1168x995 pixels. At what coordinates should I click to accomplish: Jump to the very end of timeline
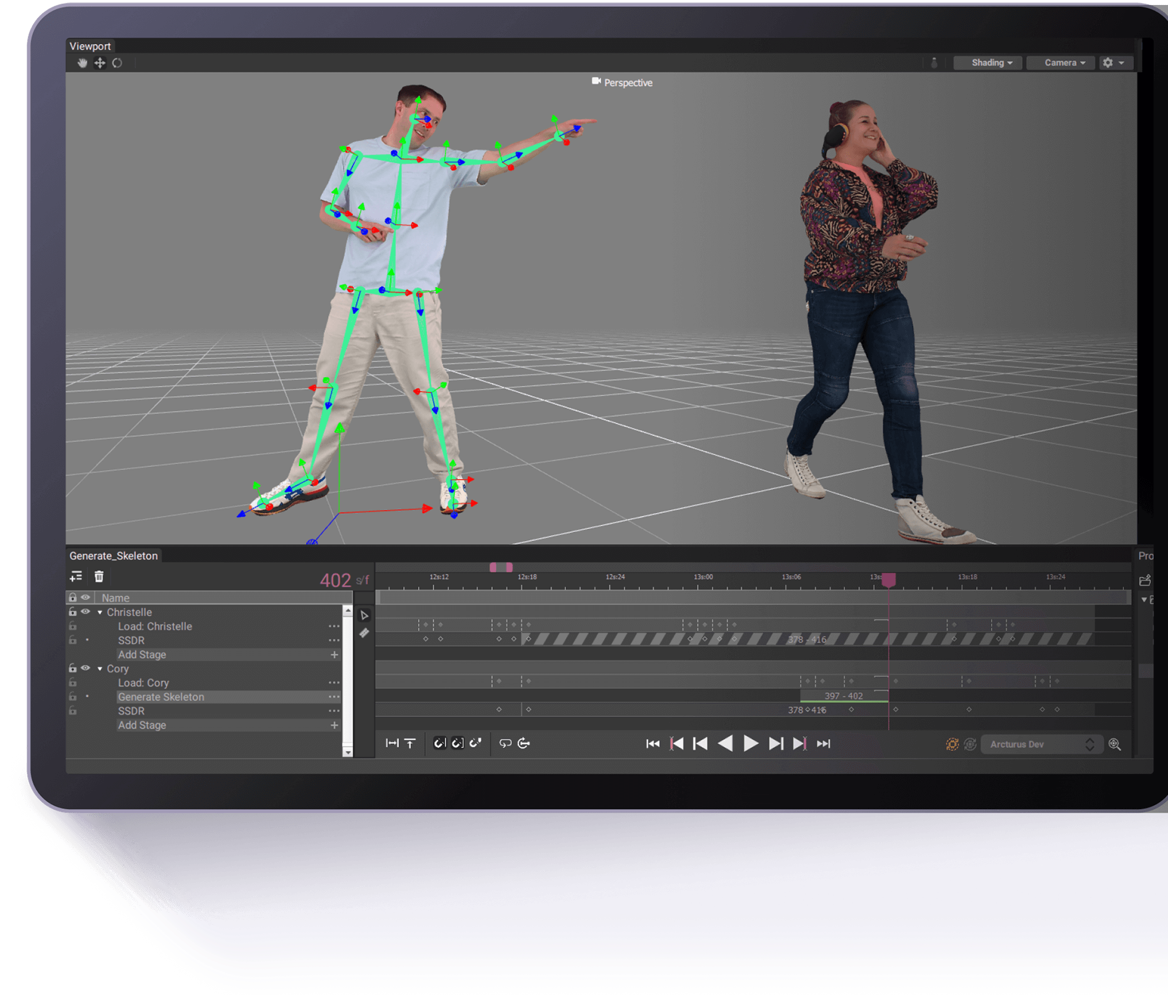point(824,744)
